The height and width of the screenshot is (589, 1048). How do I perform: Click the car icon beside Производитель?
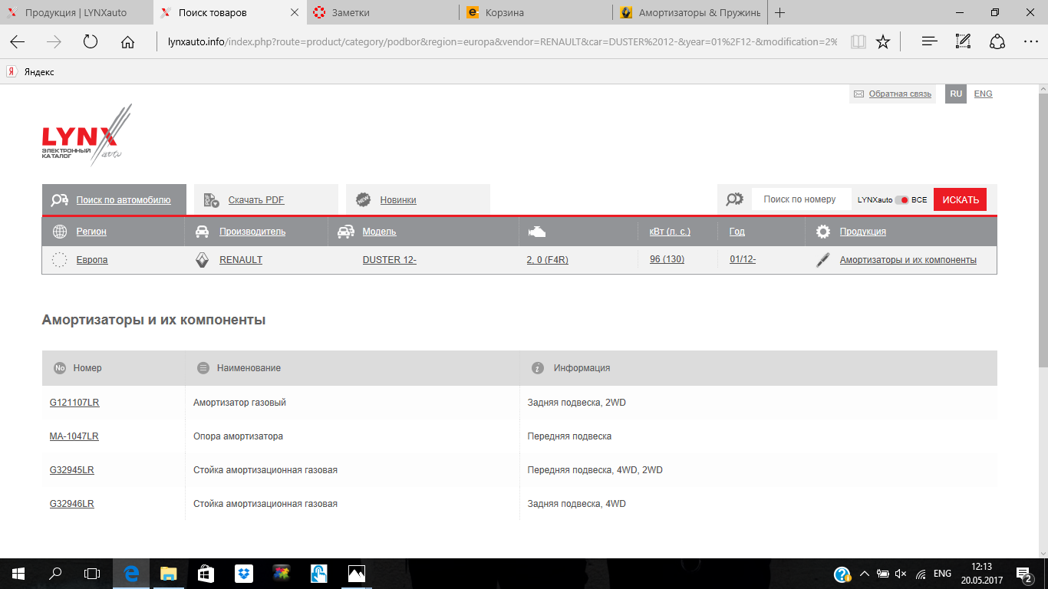click(203, 232)
